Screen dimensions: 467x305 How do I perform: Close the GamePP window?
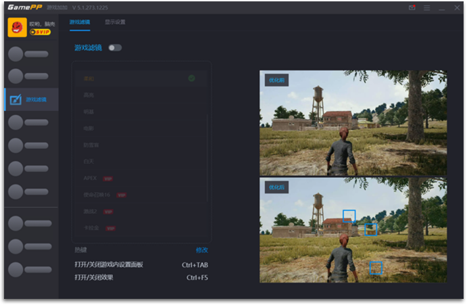tap(457, 7)
